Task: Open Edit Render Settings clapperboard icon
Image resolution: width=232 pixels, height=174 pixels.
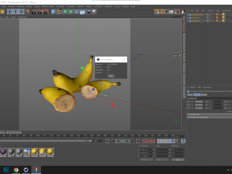Action: 46,12
